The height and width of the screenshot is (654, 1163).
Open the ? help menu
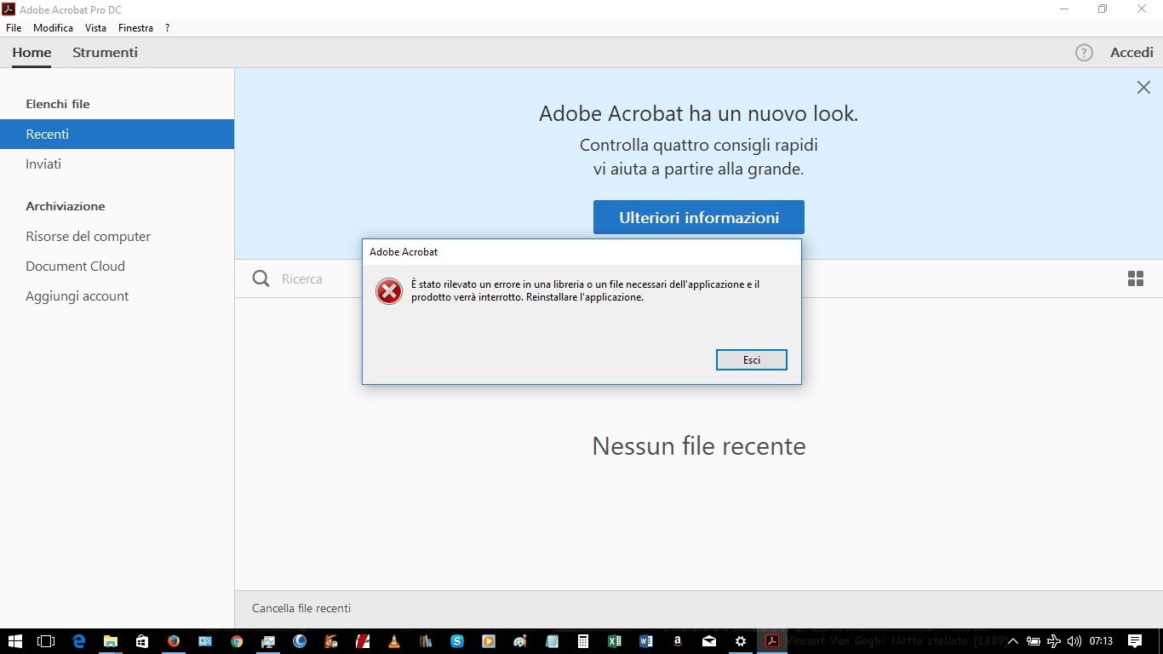coord(168,28)
